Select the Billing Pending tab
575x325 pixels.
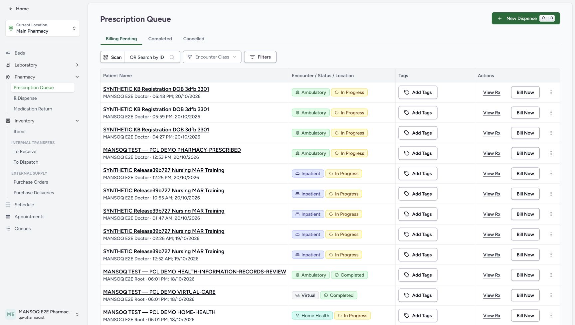(121, 39)
